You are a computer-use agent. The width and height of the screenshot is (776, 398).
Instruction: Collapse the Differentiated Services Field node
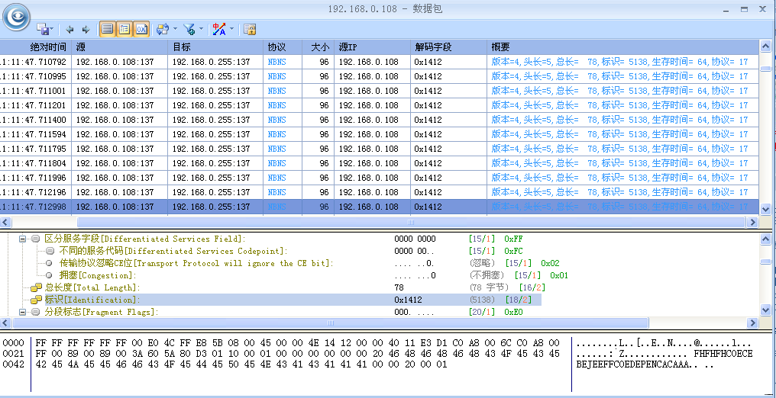click(x=22, y=239)
